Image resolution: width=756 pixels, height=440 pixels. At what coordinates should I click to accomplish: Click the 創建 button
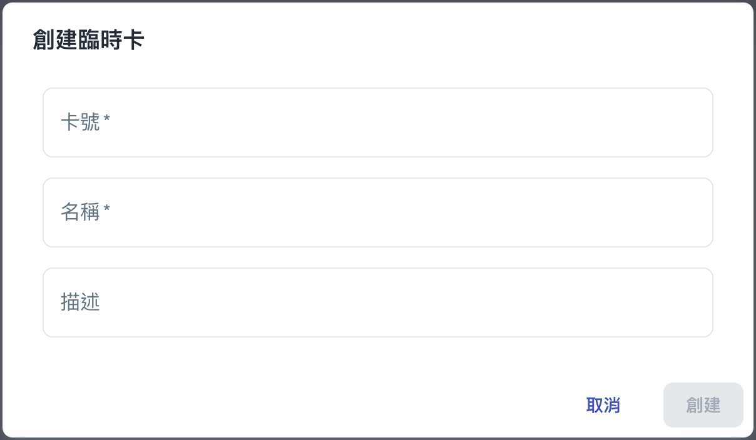pos(703,405)
